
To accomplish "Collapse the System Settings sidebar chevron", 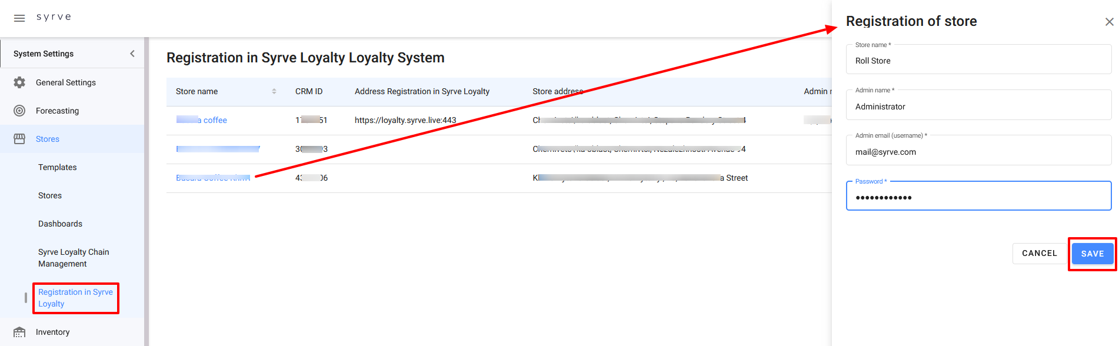I will pos(132,54).
